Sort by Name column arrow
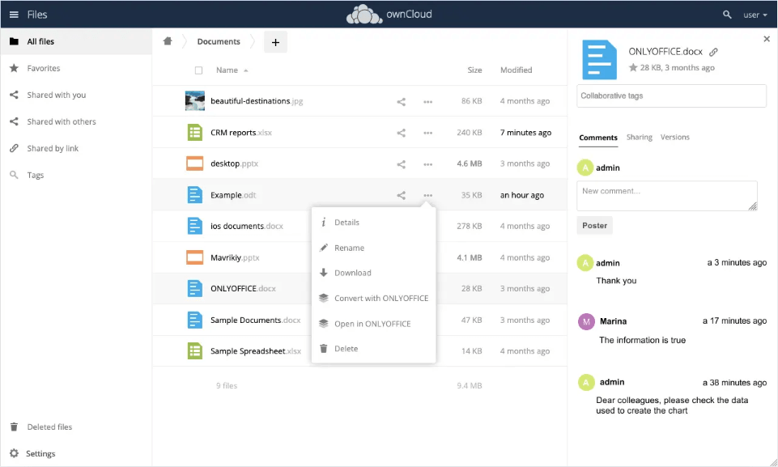Screen dimensions: 778x467 point(245,70)
